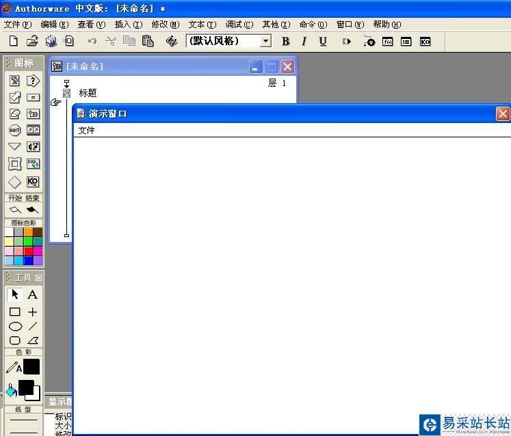
Task: Open 文件 menu in 演示窗口
Action: click(x=86, y=131)
